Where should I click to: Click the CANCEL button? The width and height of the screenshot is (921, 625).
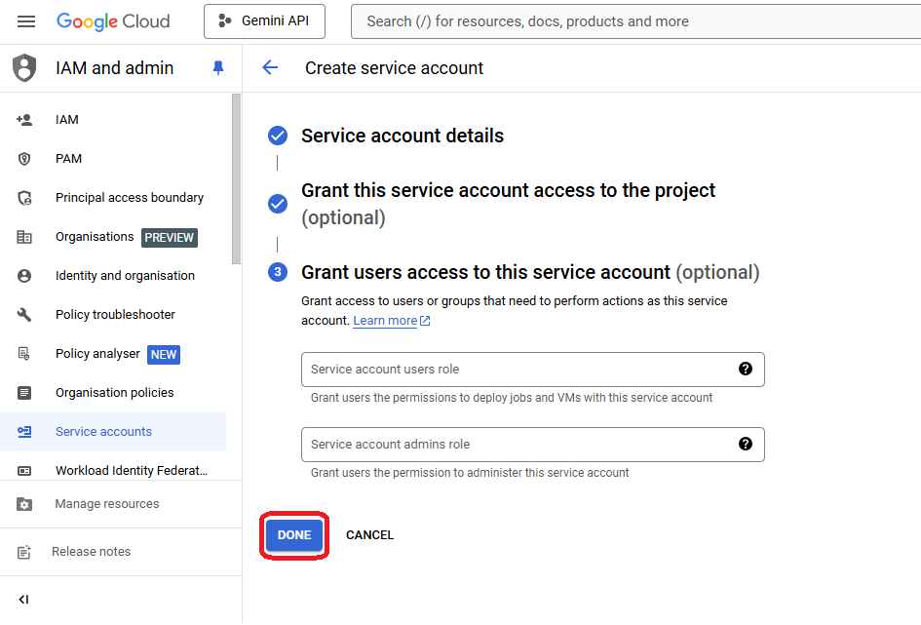[x=369, y=535]
